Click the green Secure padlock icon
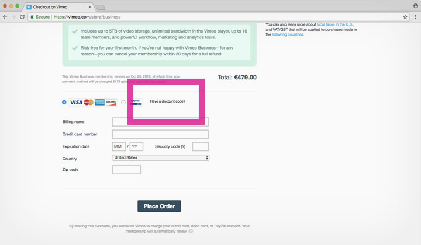421x245 pixels. [32, 17]
